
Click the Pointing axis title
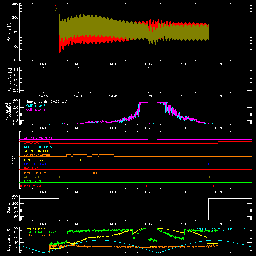coord(9,32)
